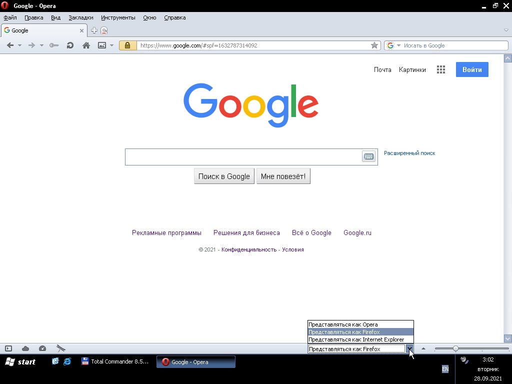Select Представляться как Firefox in list
512x384 pixels.
[x=360, y=332]
